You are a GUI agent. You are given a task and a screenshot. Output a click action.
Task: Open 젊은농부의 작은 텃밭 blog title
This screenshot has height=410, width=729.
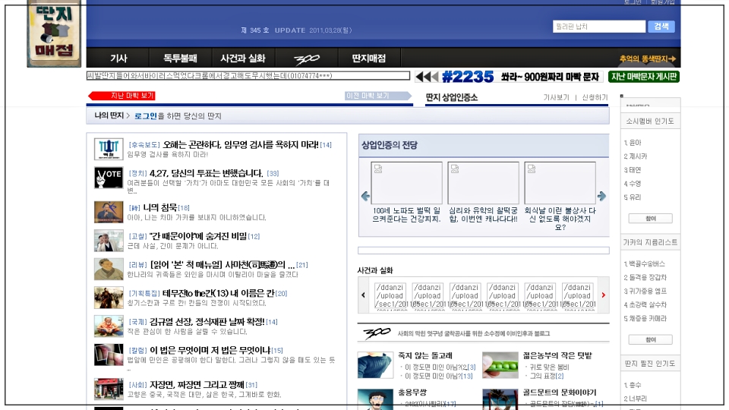tap(557, 355)
